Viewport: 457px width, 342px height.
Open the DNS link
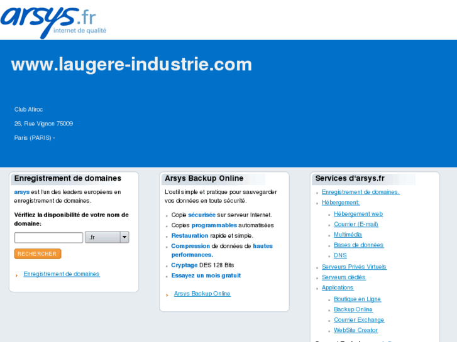(340, 255)
